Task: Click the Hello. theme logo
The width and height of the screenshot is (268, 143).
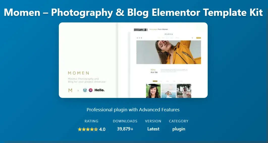Action: [x=99, y=90]
